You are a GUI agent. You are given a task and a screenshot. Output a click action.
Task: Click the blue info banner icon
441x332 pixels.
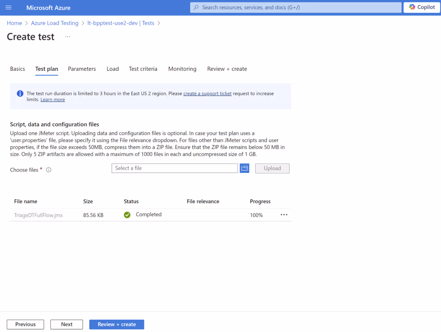(20, 93)
